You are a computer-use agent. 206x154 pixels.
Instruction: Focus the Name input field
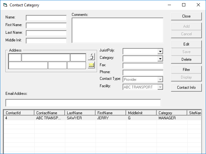46,18
